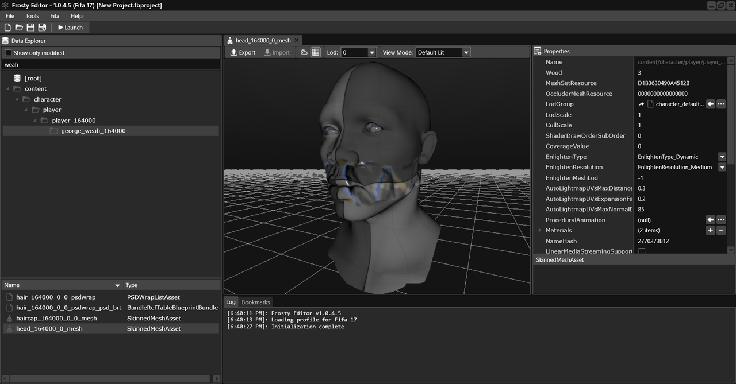Remove a Materials item with minus icon
Image resolution: width=736 pixels, height=384 pixels.
pos(721,230)
